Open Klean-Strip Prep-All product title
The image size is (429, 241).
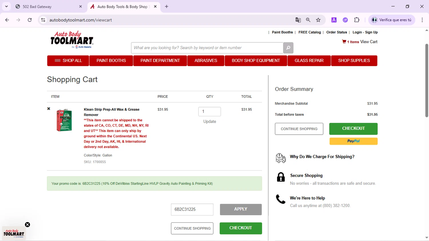(112, 112)
